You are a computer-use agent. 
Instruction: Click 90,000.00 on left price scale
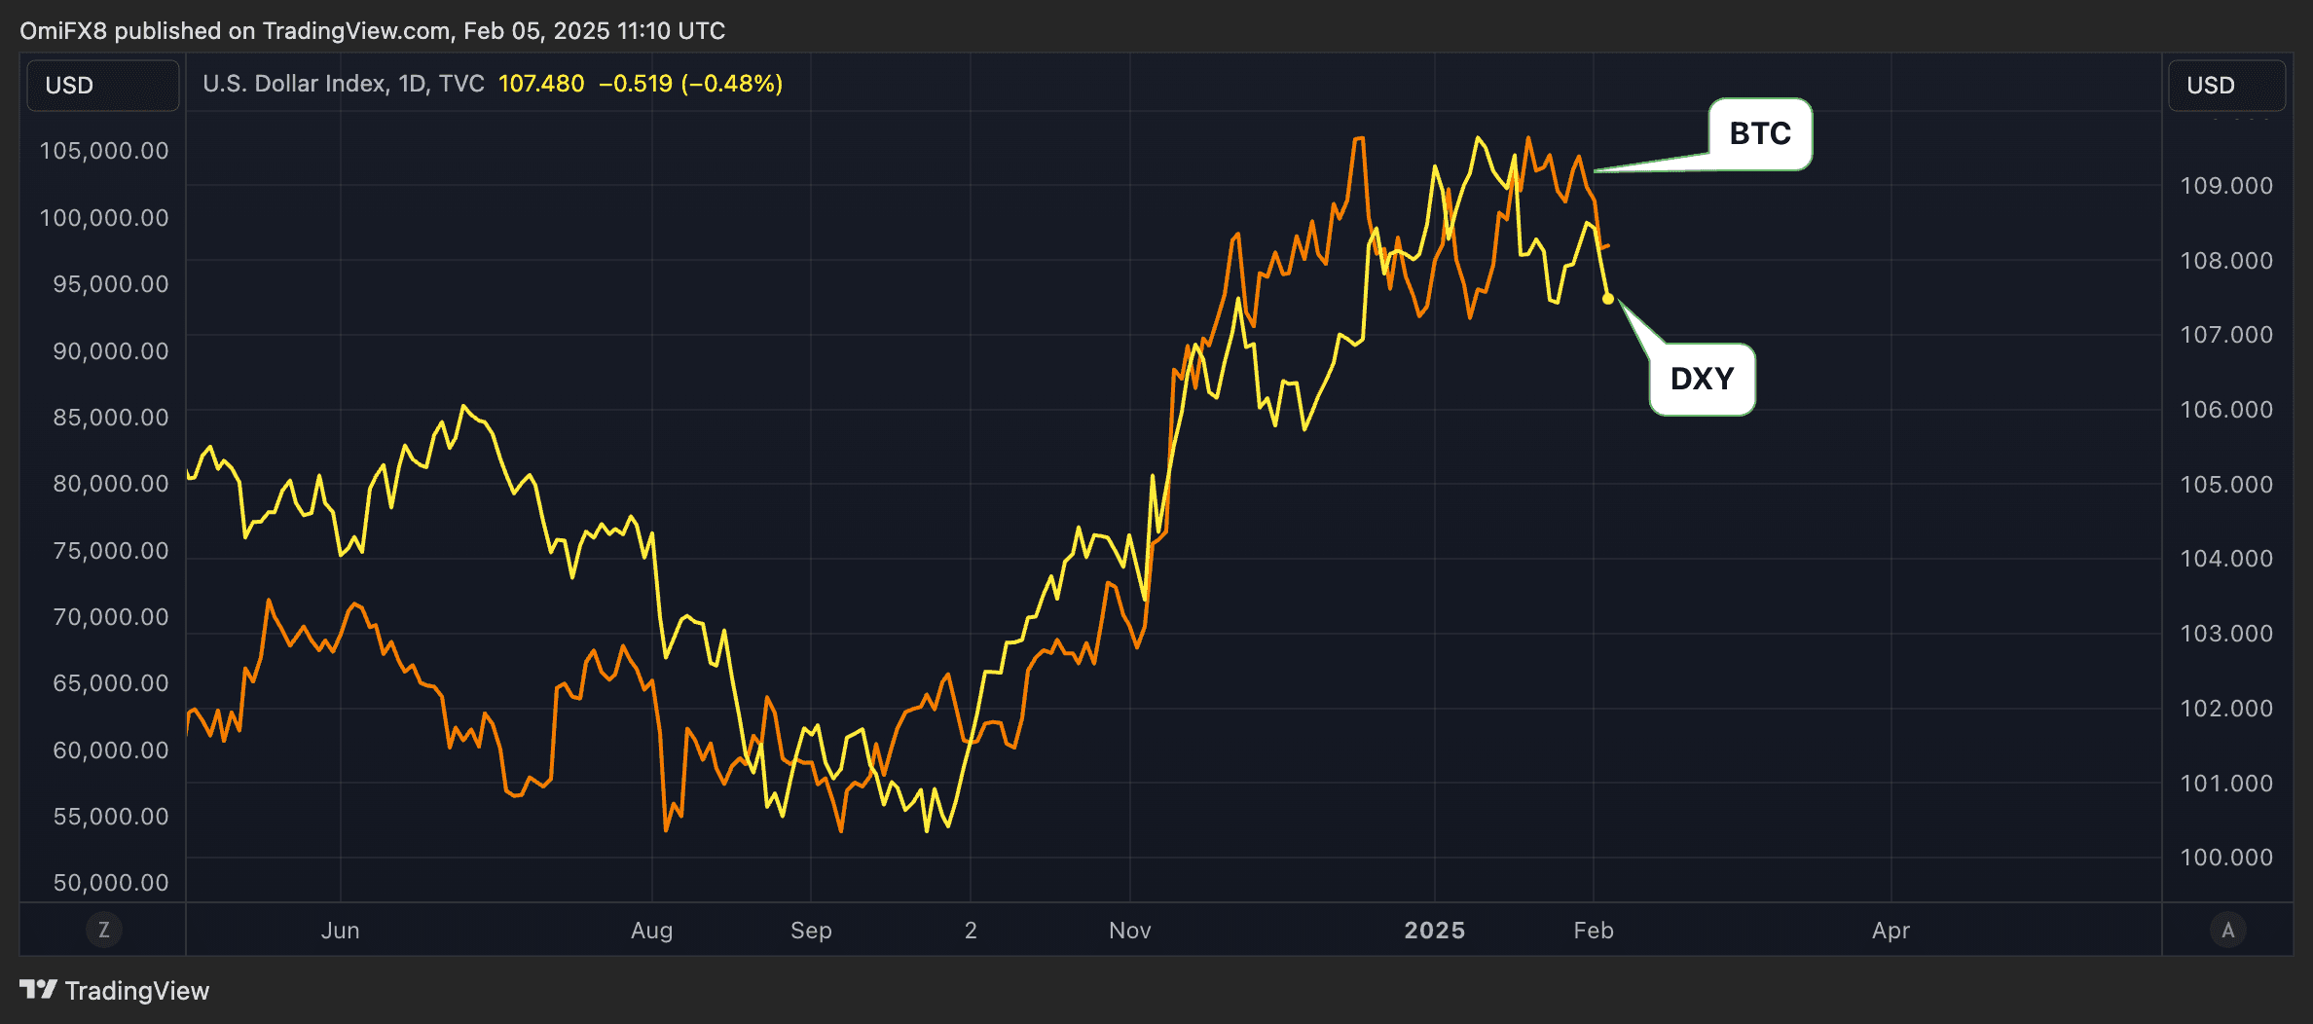(111, 351)
